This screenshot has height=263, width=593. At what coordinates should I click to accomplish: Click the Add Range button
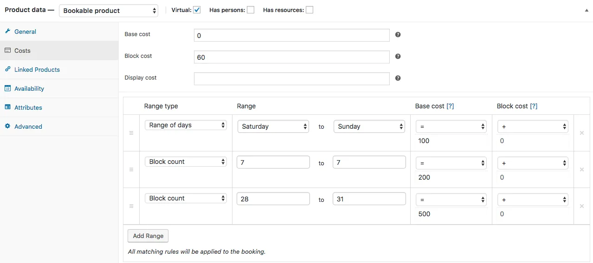tap(148, 236)
